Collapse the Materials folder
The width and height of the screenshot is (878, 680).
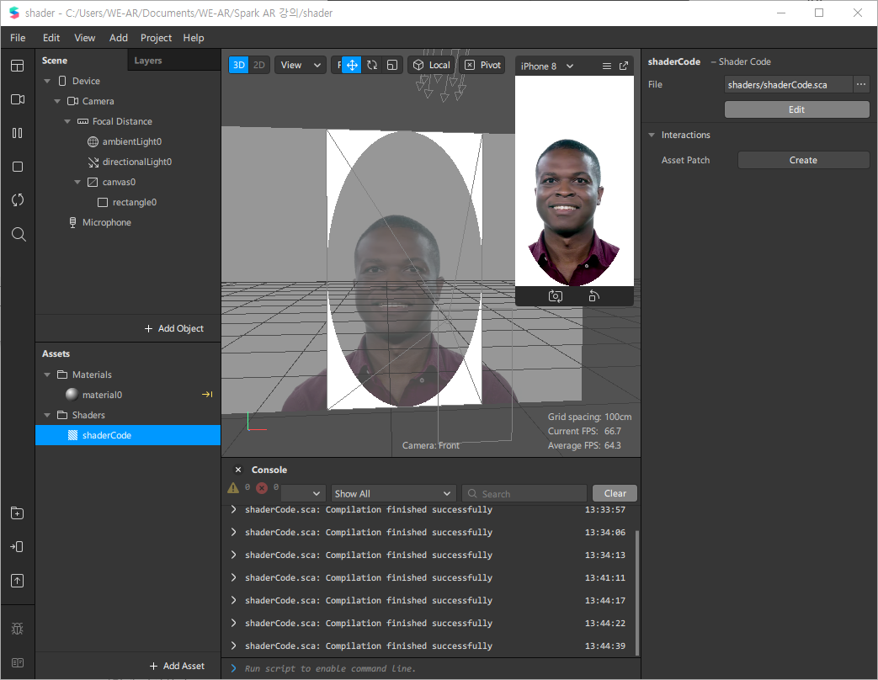(47, 375)
